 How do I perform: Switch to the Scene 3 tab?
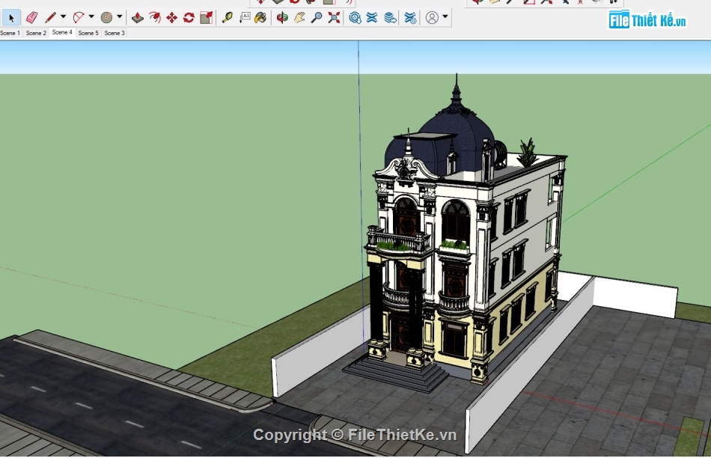click(115, 33)
